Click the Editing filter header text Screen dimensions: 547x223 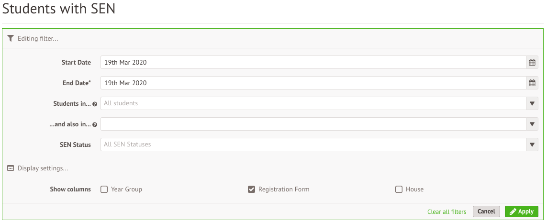point(38,38)
